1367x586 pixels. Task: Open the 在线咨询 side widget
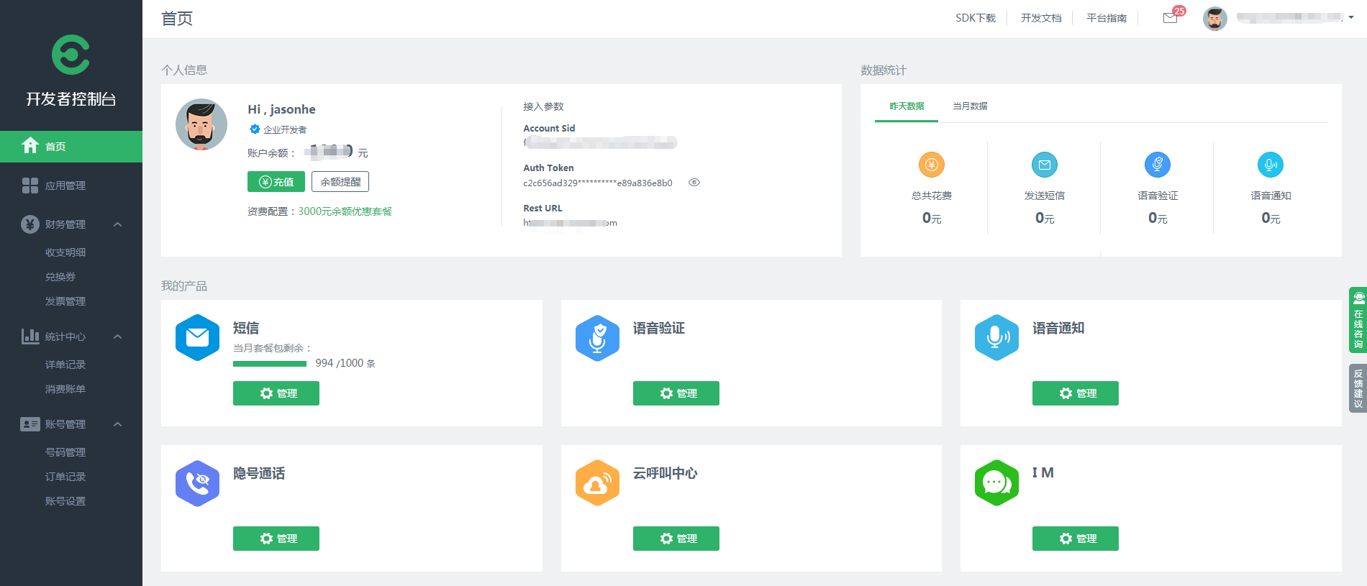coord(1358,320)
